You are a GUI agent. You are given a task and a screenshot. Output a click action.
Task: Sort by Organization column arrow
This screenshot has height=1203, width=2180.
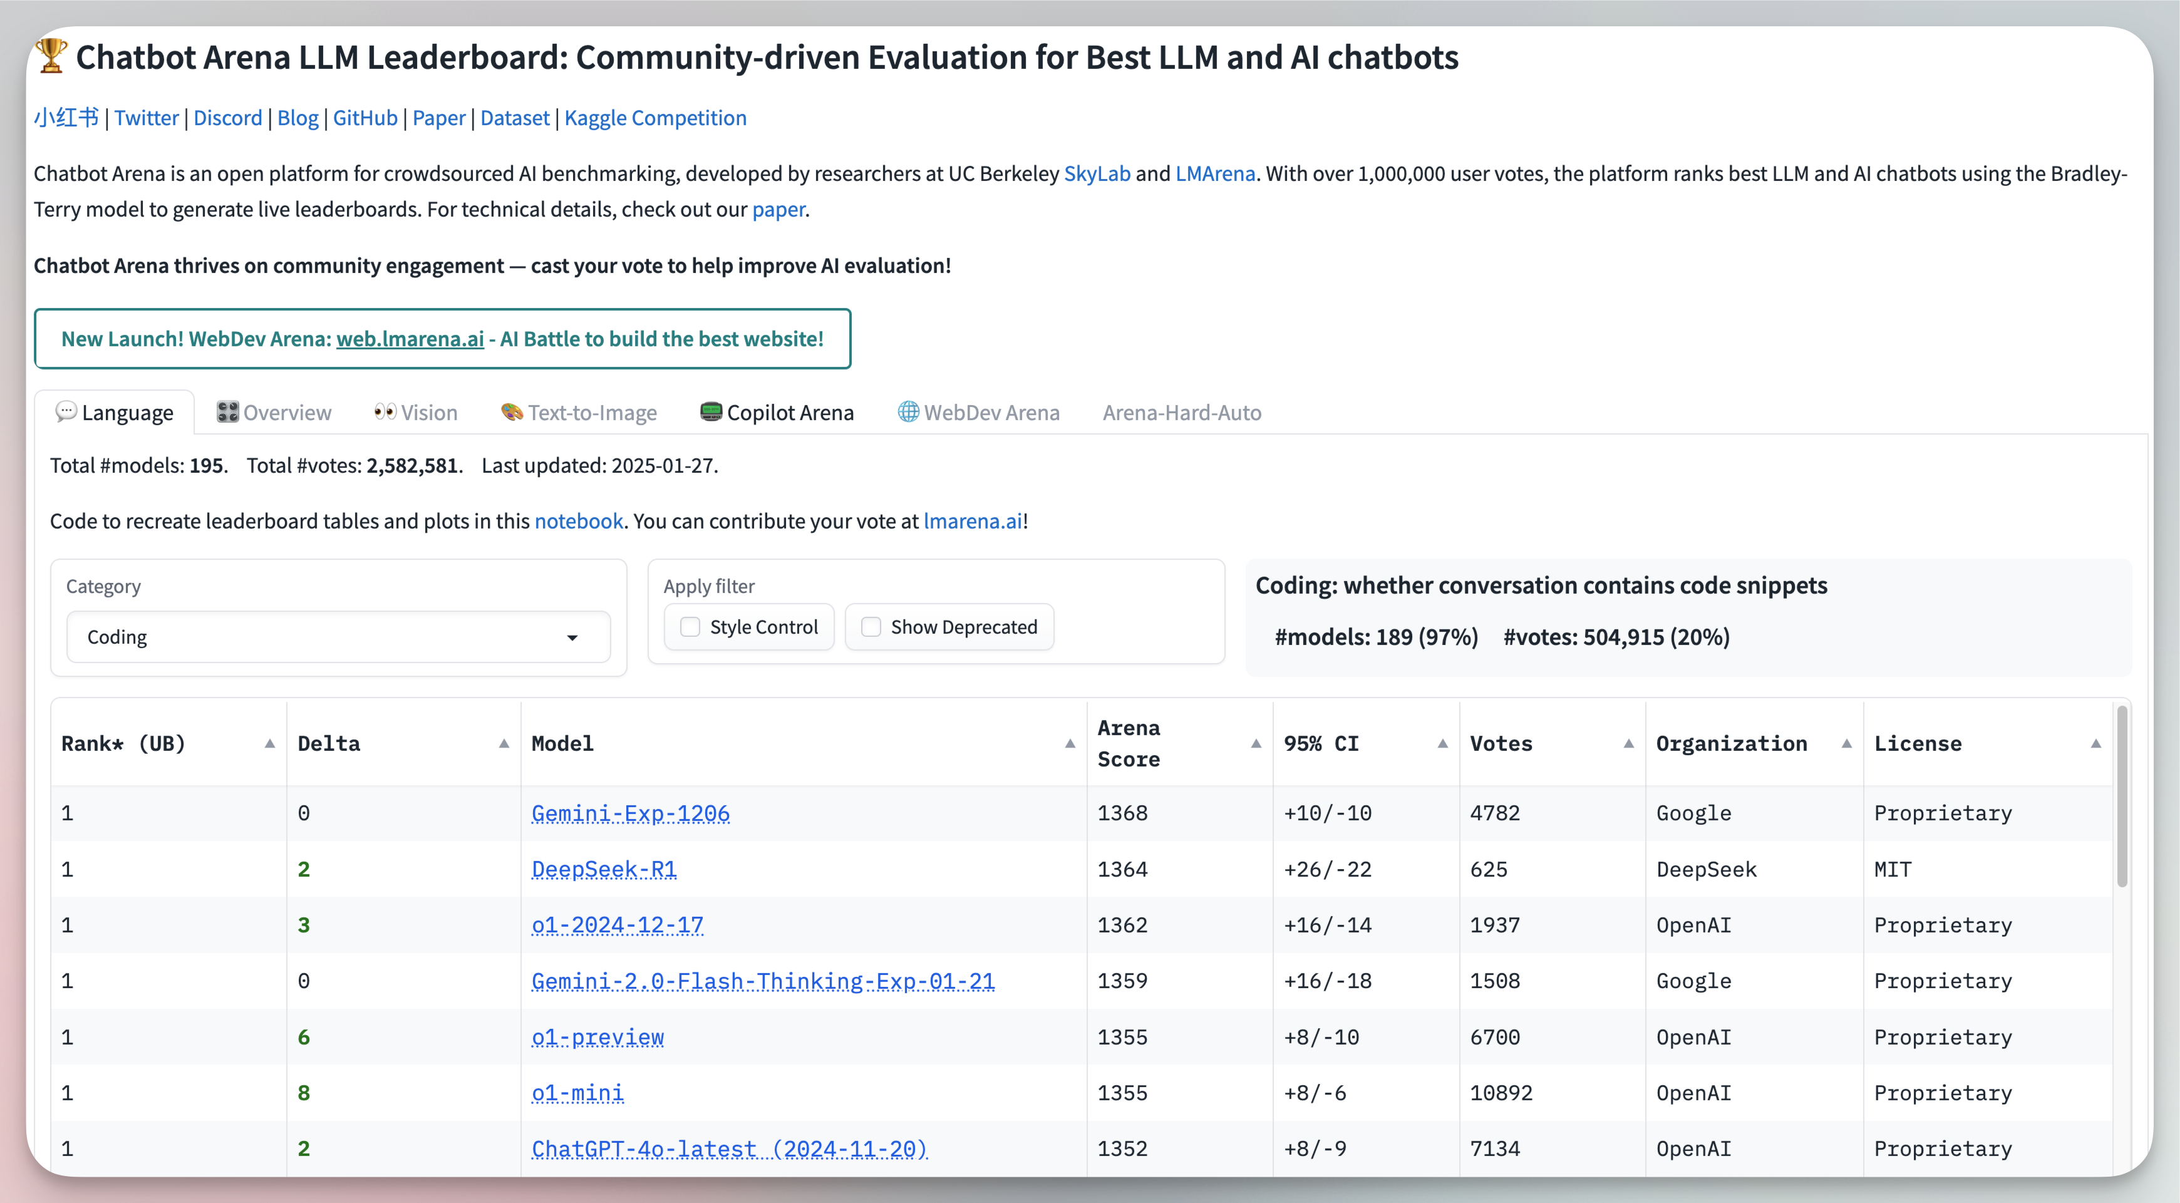point(1846,743)
